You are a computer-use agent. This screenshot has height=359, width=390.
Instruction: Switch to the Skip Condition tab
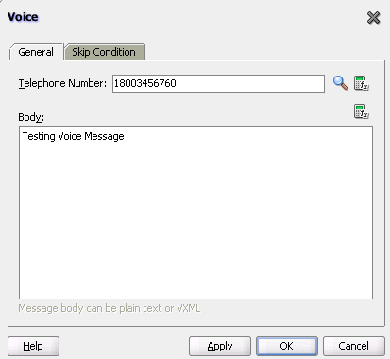click(105, 52)
